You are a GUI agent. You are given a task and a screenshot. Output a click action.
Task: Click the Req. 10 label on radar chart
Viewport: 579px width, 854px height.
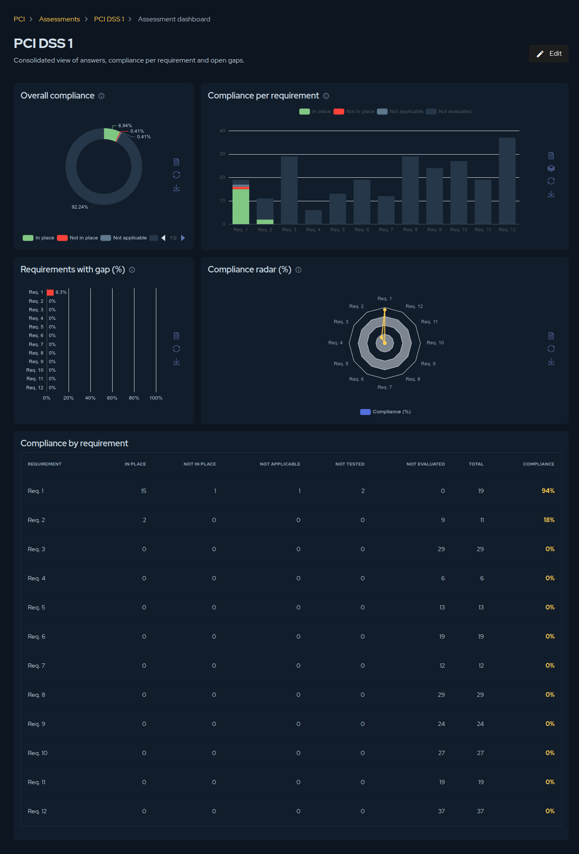click(x=435, y=343)
